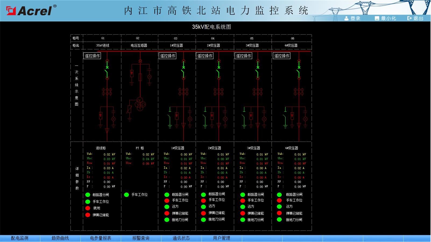431x242 pixels.
Task: Open the 报警查询 alarm query tab
Action: click(x=141, y=238)
